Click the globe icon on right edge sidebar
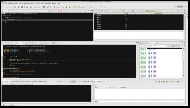This screenshot has height=108, width=190. pos(187,14)
